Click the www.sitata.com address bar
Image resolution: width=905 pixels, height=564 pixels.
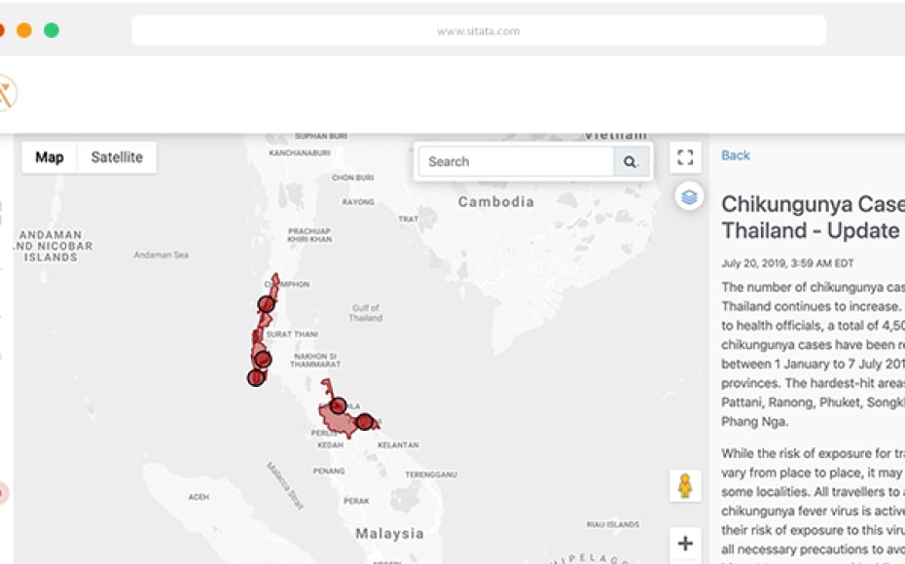pyautogui.click(x=478, y=31)
